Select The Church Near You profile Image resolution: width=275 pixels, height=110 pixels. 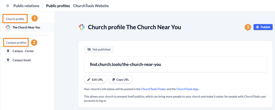point(26,27)
